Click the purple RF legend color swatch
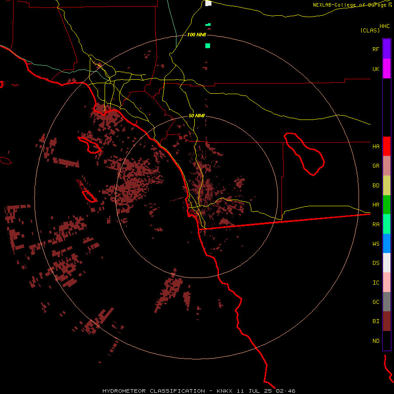 coord(387,49)
